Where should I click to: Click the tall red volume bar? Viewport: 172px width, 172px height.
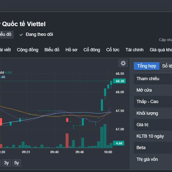click(x=67, y=141)
